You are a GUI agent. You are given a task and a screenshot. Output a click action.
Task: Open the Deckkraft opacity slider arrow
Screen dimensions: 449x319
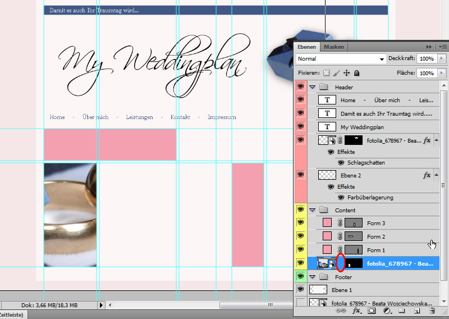pos(442,58)
